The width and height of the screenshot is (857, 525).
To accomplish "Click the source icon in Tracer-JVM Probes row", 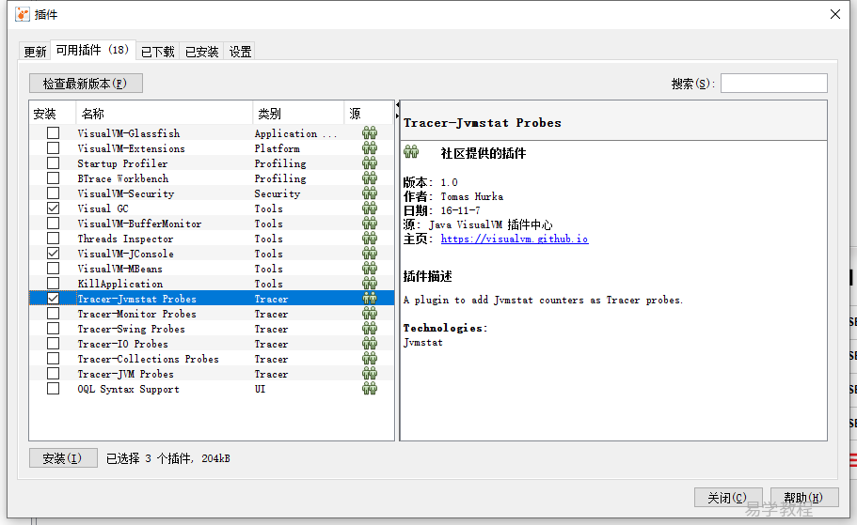I will click(x=370, y=373).
